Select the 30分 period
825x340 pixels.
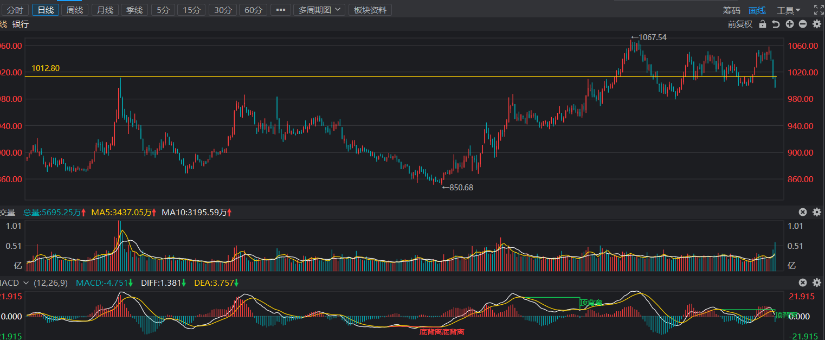click(223, 10)
